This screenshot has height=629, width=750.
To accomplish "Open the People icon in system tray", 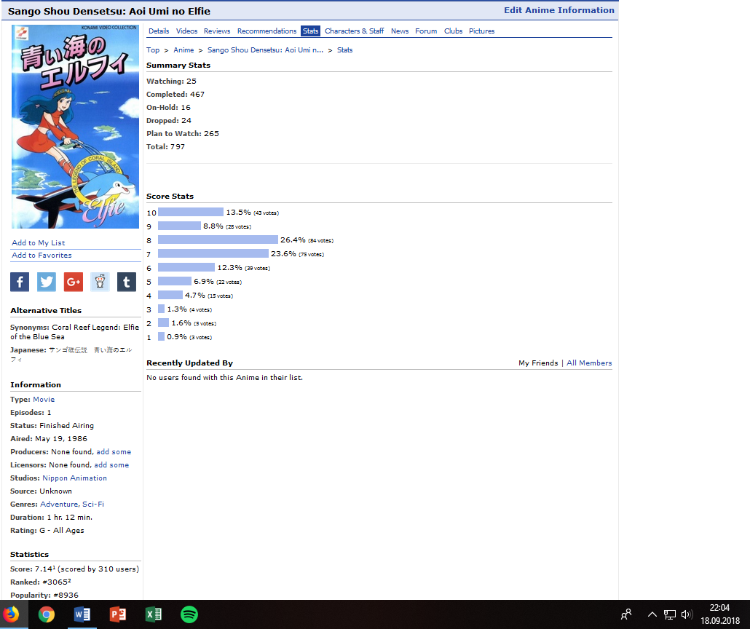I will (626, 614).
